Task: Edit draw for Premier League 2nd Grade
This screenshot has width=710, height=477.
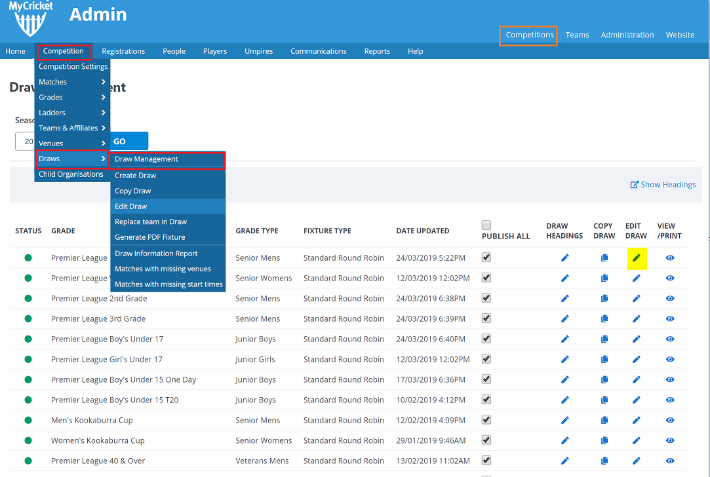Action: click(x=636, y=299)
